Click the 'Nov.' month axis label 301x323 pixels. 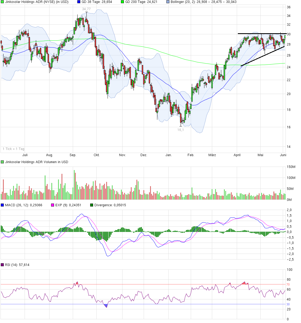122,155
